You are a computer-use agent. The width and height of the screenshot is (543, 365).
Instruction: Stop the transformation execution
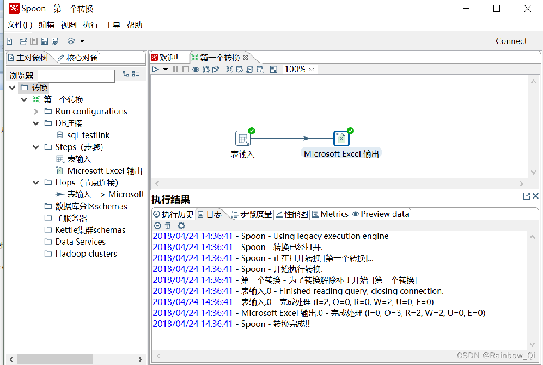coord(186,70)
